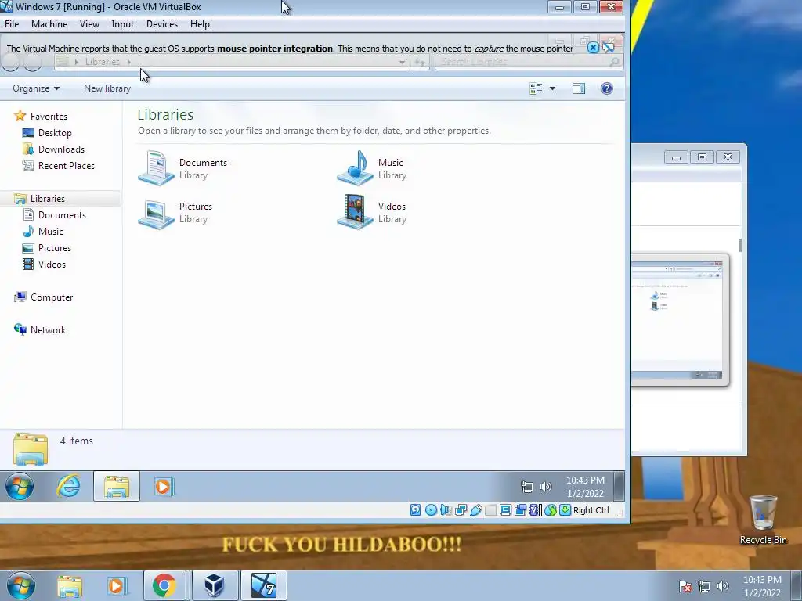Open host Start menu orb
The image size is (802, 601).
pos(20,585)
